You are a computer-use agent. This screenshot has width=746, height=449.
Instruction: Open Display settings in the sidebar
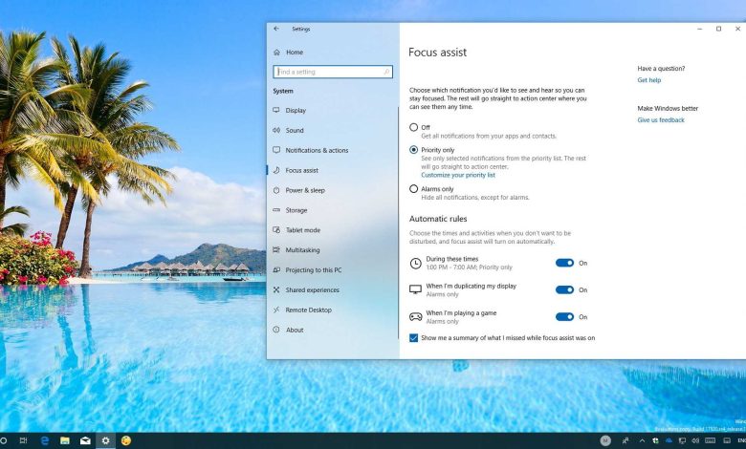(x=296, y=111)
